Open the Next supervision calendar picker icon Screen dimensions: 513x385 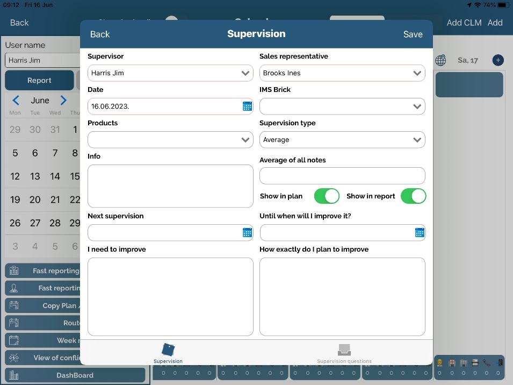(247, 233)
